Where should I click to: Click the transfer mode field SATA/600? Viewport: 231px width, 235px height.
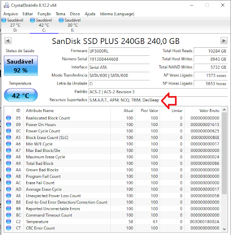pyautogui.click(x=119, y=75)
